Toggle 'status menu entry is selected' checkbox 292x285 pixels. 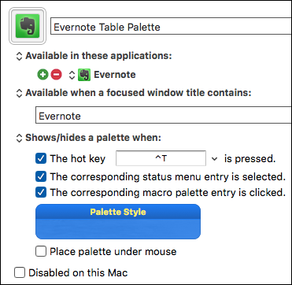point(41,176)
